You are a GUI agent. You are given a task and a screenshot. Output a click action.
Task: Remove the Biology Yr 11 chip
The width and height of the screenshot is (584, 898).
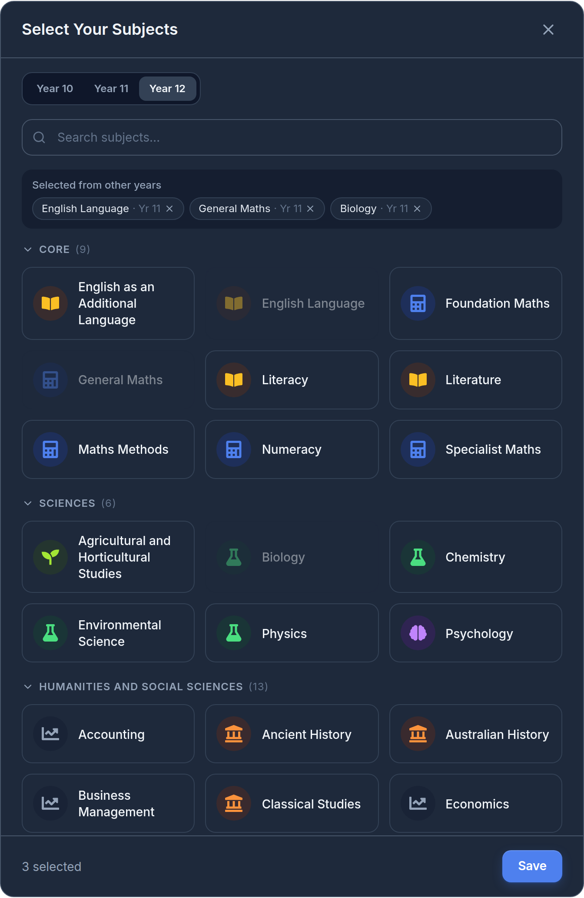click(417, 209)
